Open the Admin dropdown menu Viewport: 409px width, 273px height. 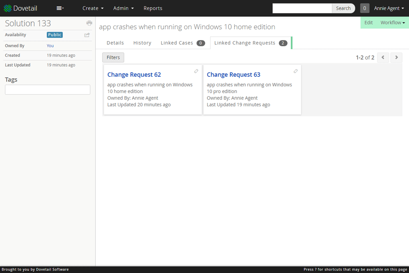tap(123, 8)
